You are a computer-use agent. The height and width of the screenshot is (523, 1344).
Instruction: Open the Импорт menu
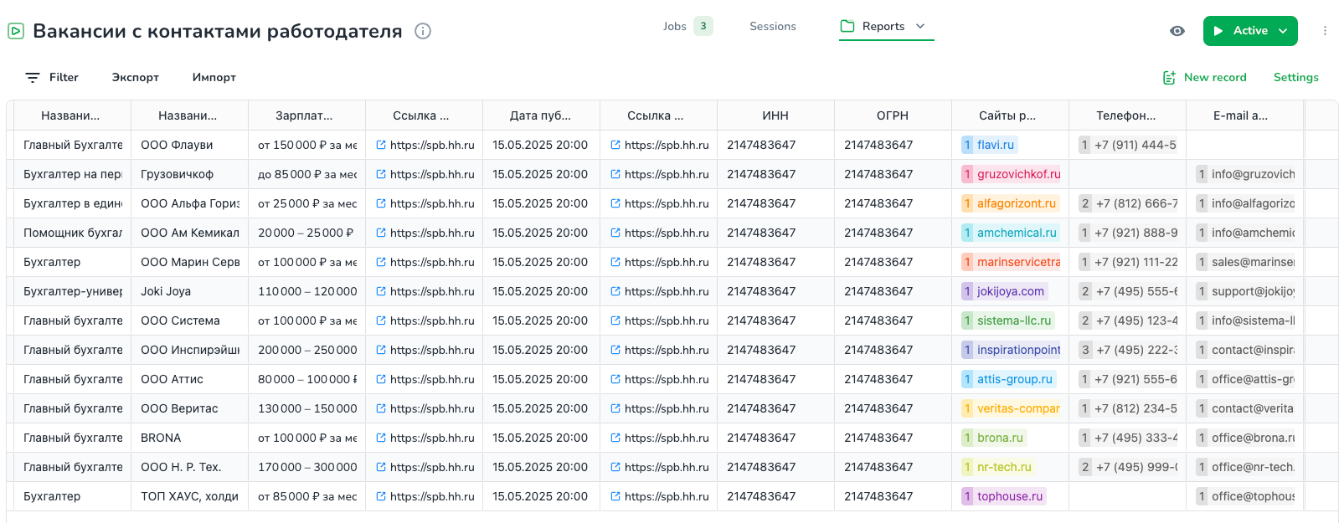point(214,77)
